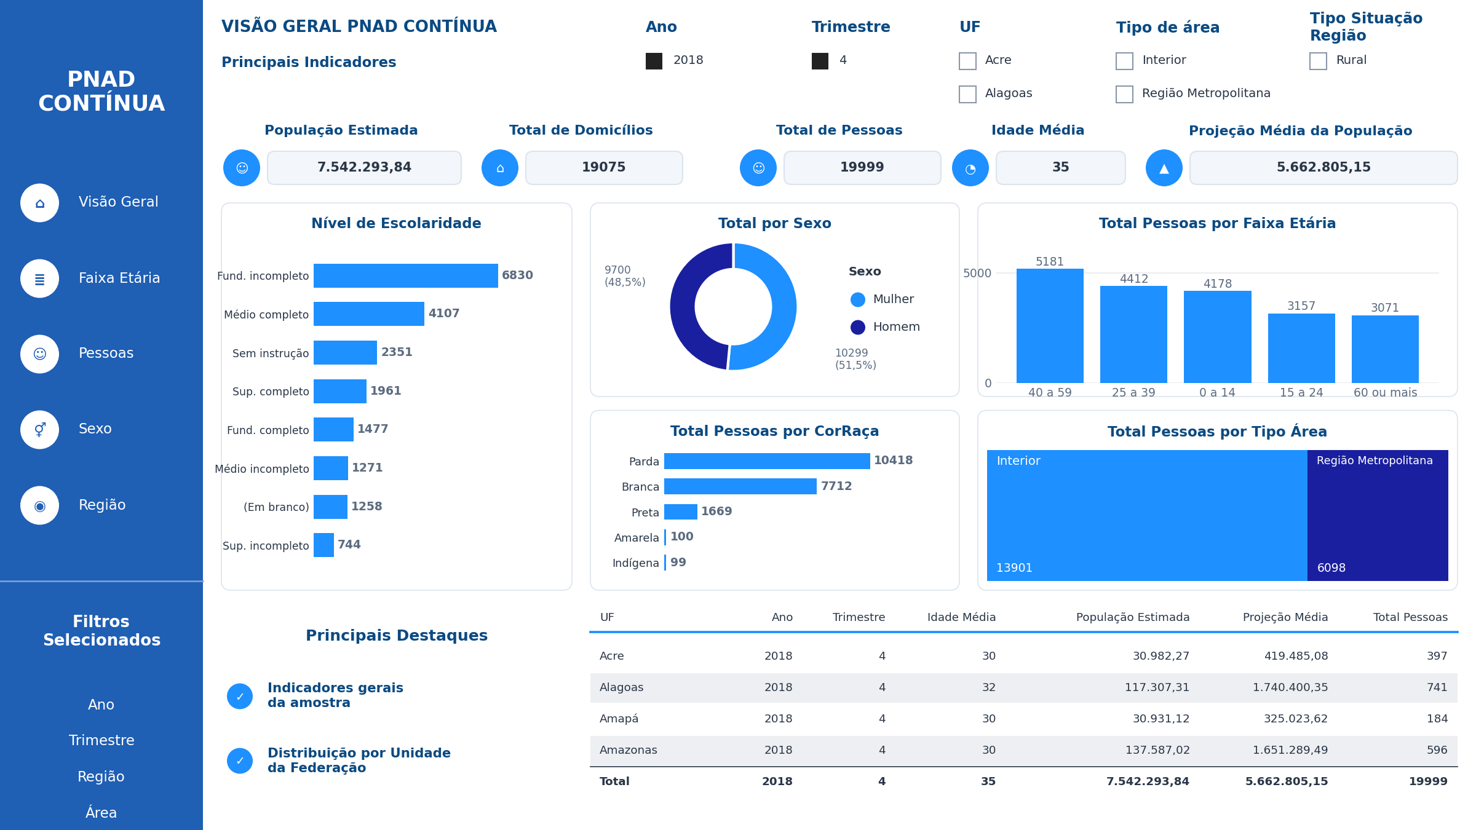Click the Total de Domicílios house icon
Image resolution: width=1476 pixels, height=830 pixels.
click(x=500, y=168)
